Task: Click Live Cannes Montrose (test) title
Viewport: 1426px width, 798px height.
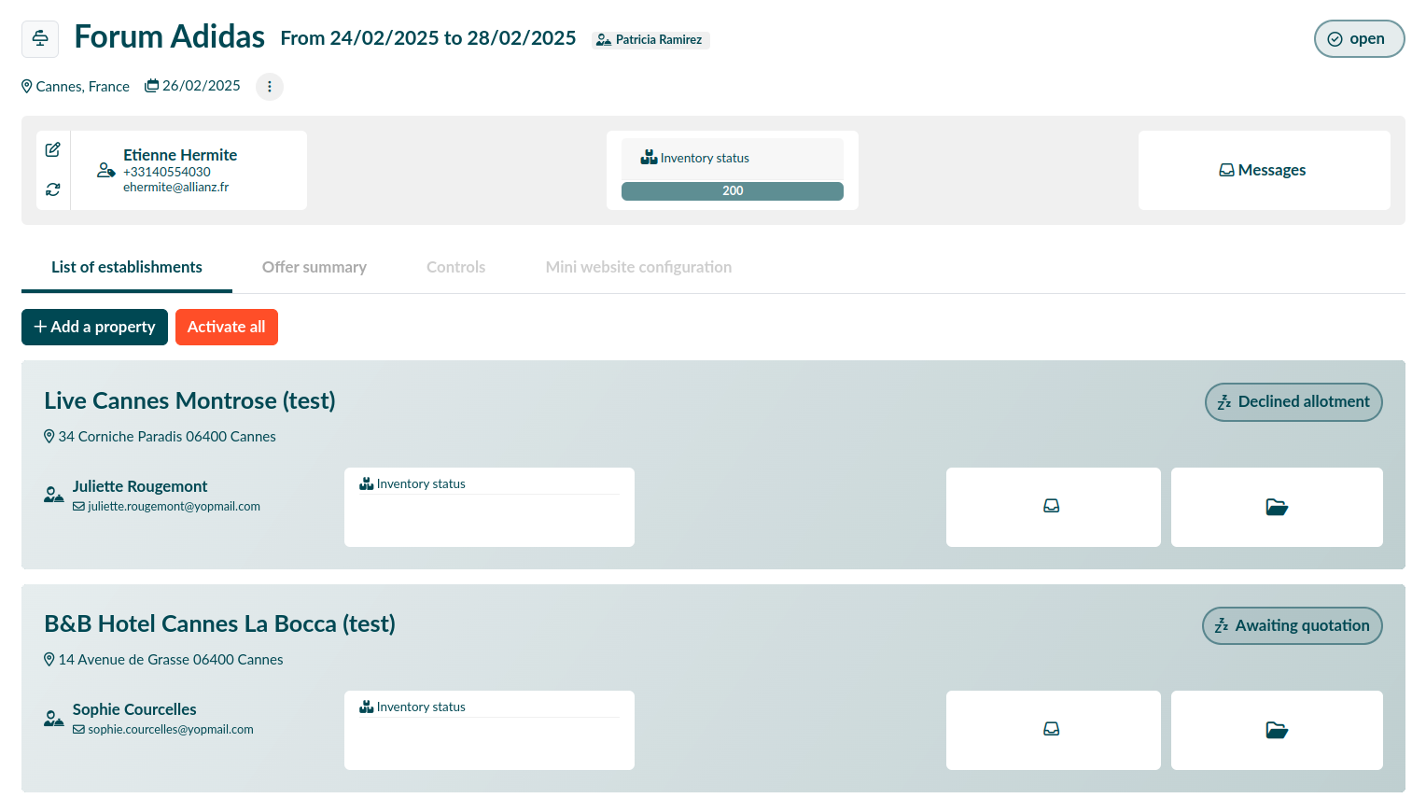Action: tap(189, 400)
